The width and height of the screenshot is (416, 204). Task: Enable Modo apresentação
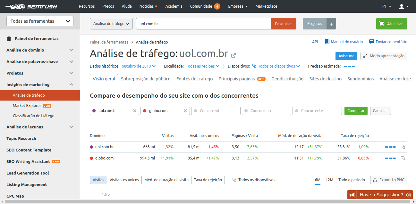pyautogui.click(x=384, y=56)
